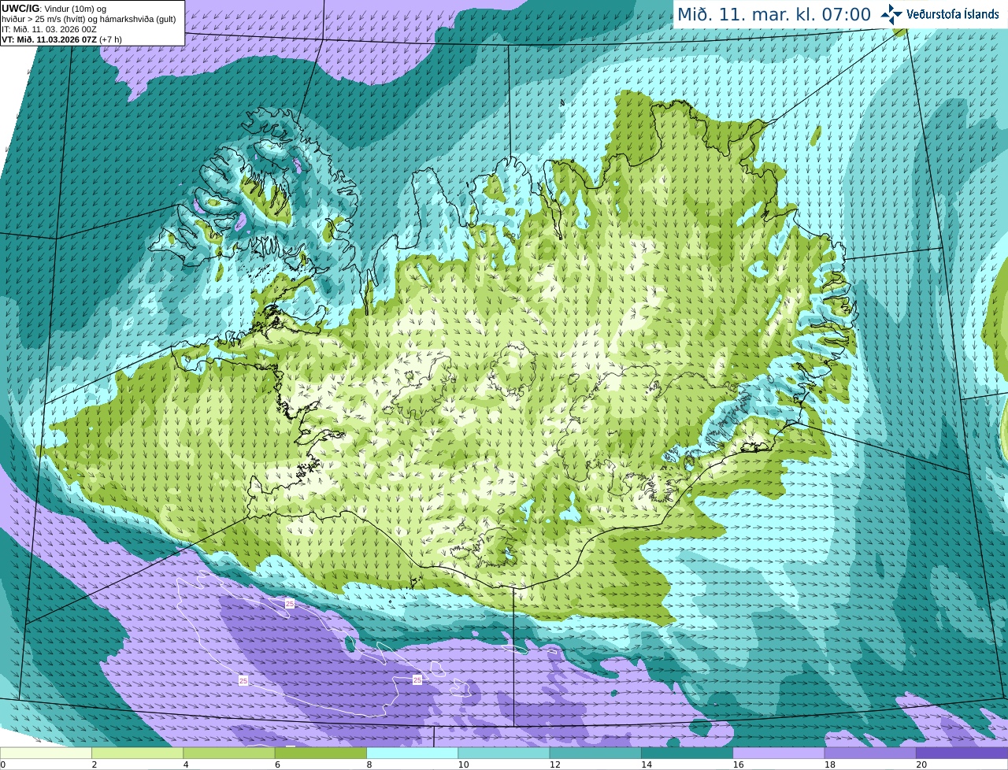
Task: Pick the lavender swatch between 16 and 18
Action: pyautogui.click(x=779, y=753)
